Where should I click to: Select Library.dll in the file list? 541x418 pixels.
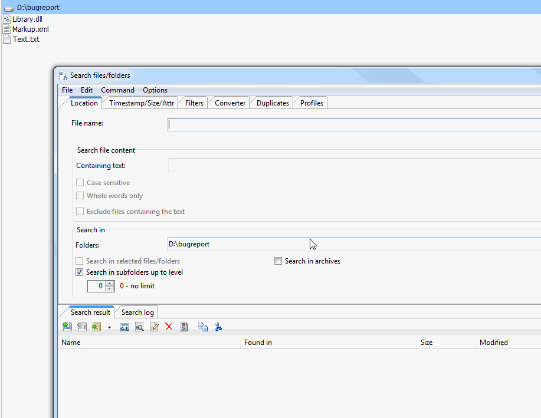pyautogui.click(x=27, y=19)
